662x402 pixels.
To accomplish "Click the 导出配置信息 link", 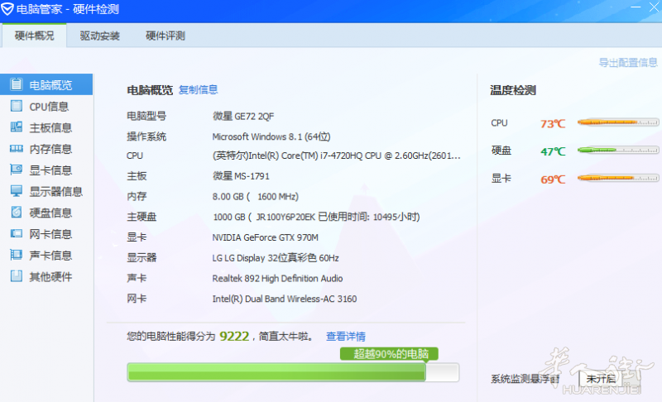I will click(628, 62).
